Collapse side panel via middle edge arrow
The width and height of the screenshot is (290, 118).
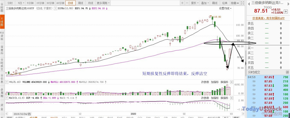point(246,63)
